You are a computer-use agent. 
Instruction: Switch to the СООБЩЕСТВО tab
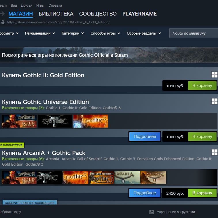[98, 14]
